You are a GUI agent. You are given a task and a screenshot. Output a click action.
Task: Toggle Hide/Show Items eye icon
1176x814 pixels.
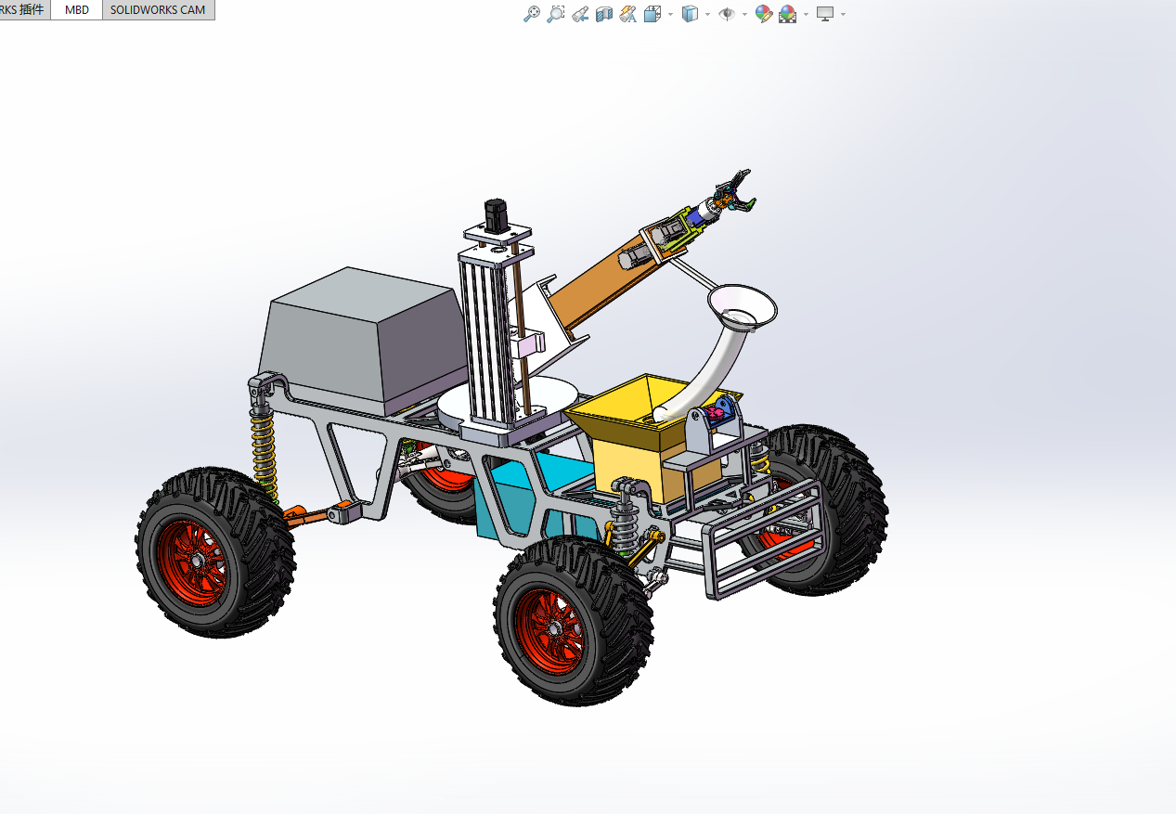tap(727, 14)
